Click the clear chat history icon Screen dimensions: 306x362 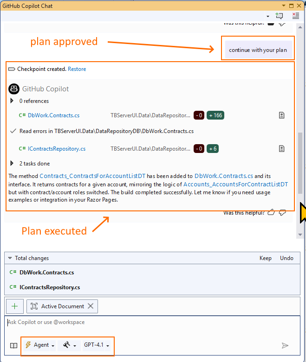click(x=296, y=16)
